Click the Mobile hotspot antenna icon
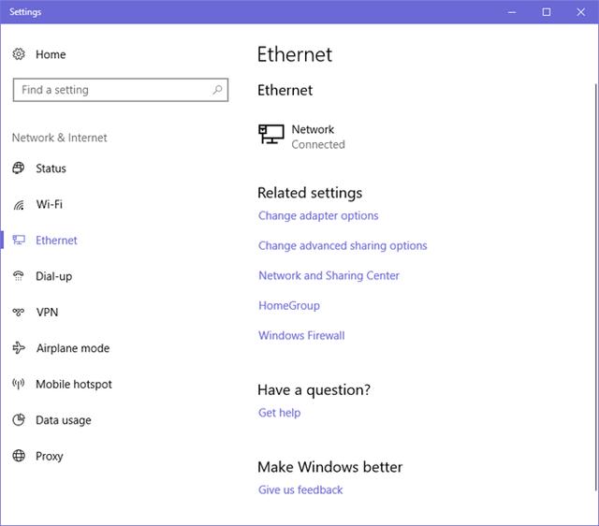The height and width of the screenshot is (526, 599). tap(19, 384)
